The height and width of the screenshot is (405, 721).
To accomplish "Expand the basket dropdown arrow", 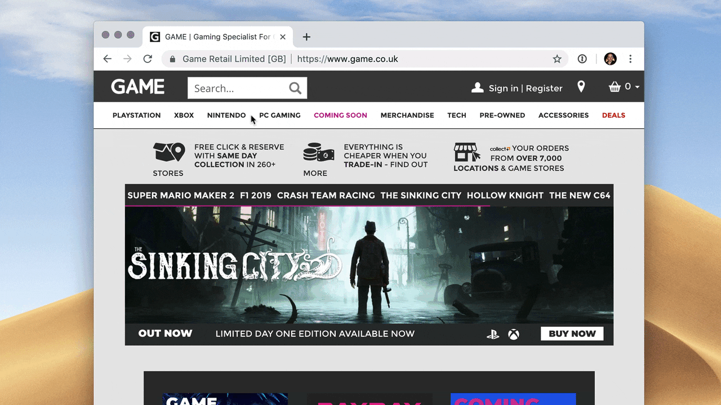I will click(x=637, y=87).
